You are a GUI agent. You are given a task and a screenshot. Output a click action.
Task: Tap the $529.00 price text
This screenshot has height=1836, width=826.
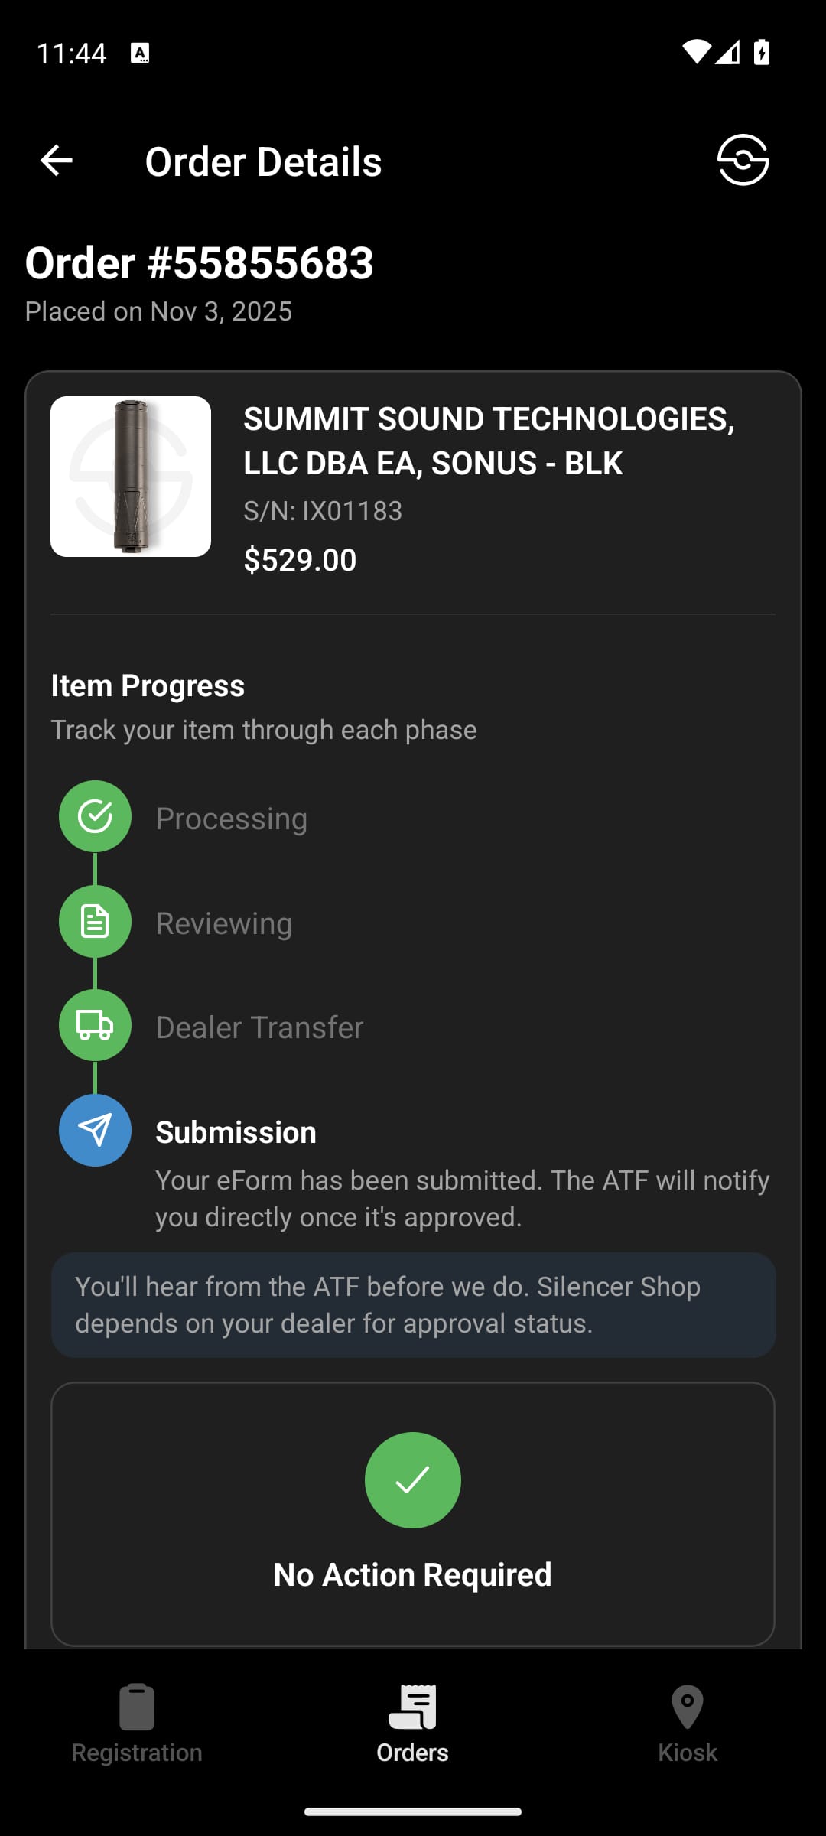pos(299,559)
